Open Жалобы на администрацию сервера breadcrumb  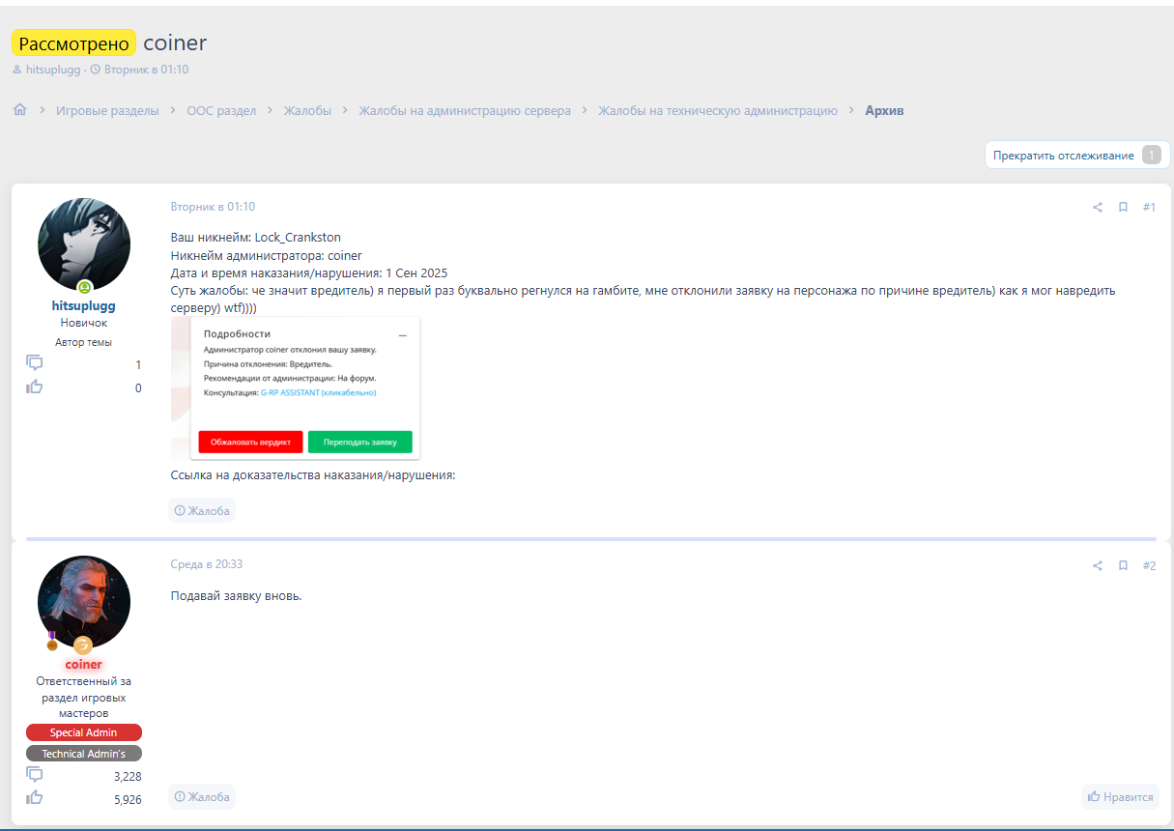465,110
